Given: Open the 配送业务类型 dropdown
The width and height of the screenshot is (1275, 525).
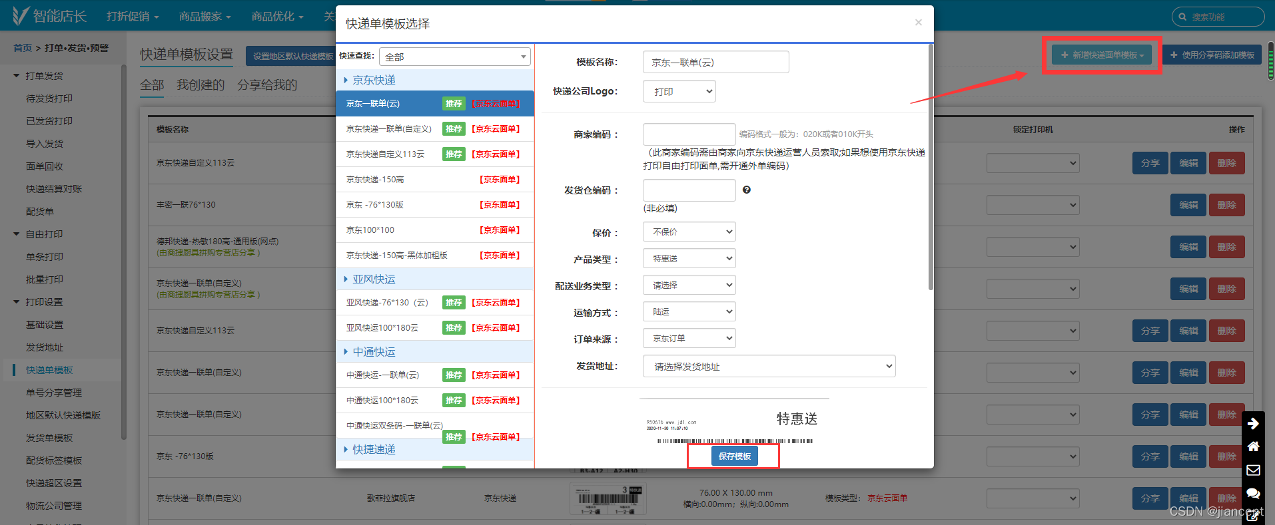Looking at the screenshot, I should click(x=689, y=285).
